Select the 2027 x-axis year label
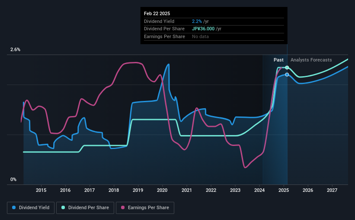This screenshot has height=220, width=355. 332,190
